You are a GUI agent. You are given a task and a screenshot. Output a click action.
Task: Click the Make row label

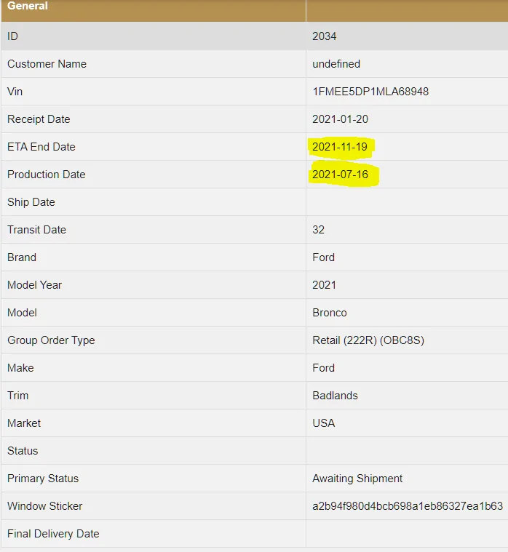[20, 368]
